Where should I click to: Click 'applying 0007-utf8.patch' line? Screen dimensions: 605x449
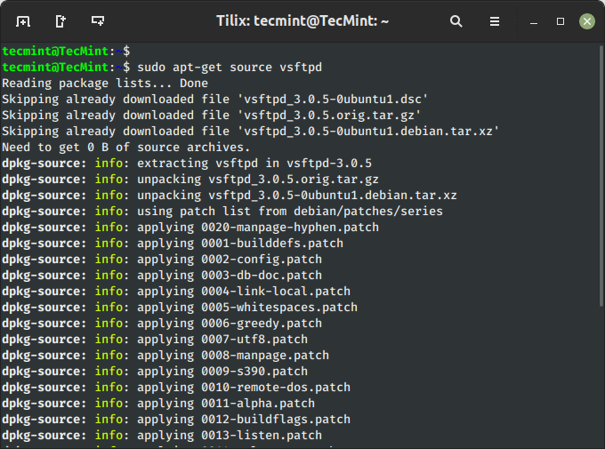pos(155,340)
